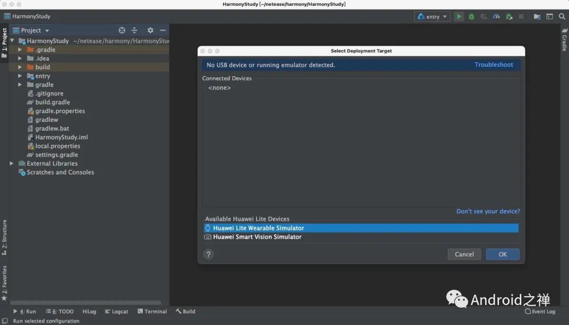569x325 pixels.
Task: Attach debugger to process icon
Action: (x=509, y=16)
